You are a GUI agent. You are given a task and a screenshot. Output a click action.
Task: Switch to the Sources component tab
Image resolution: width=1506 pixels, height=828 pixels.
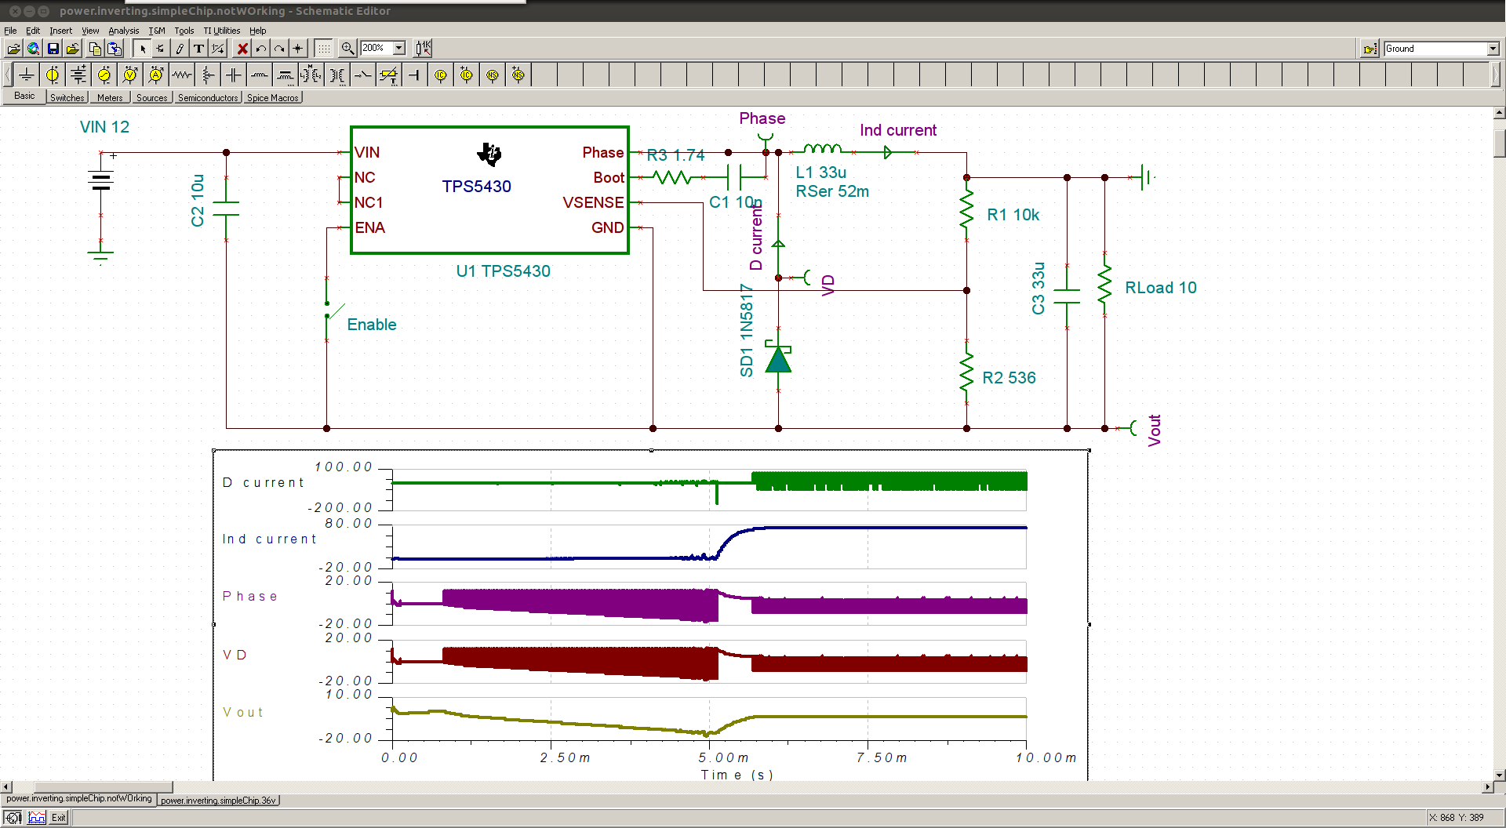151,98
